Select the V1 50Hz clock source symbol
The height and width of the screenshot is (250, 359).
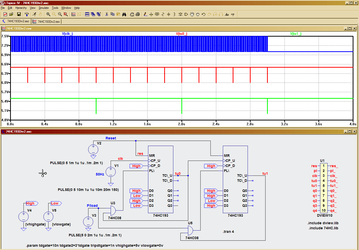[x=111, y=172]
